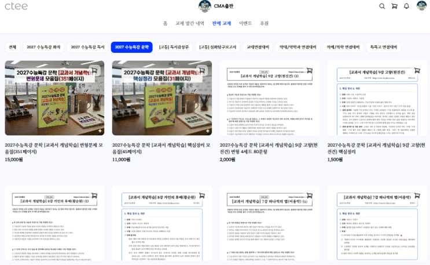
Task: Open notifications bell icon
Action: pos(406,6)
